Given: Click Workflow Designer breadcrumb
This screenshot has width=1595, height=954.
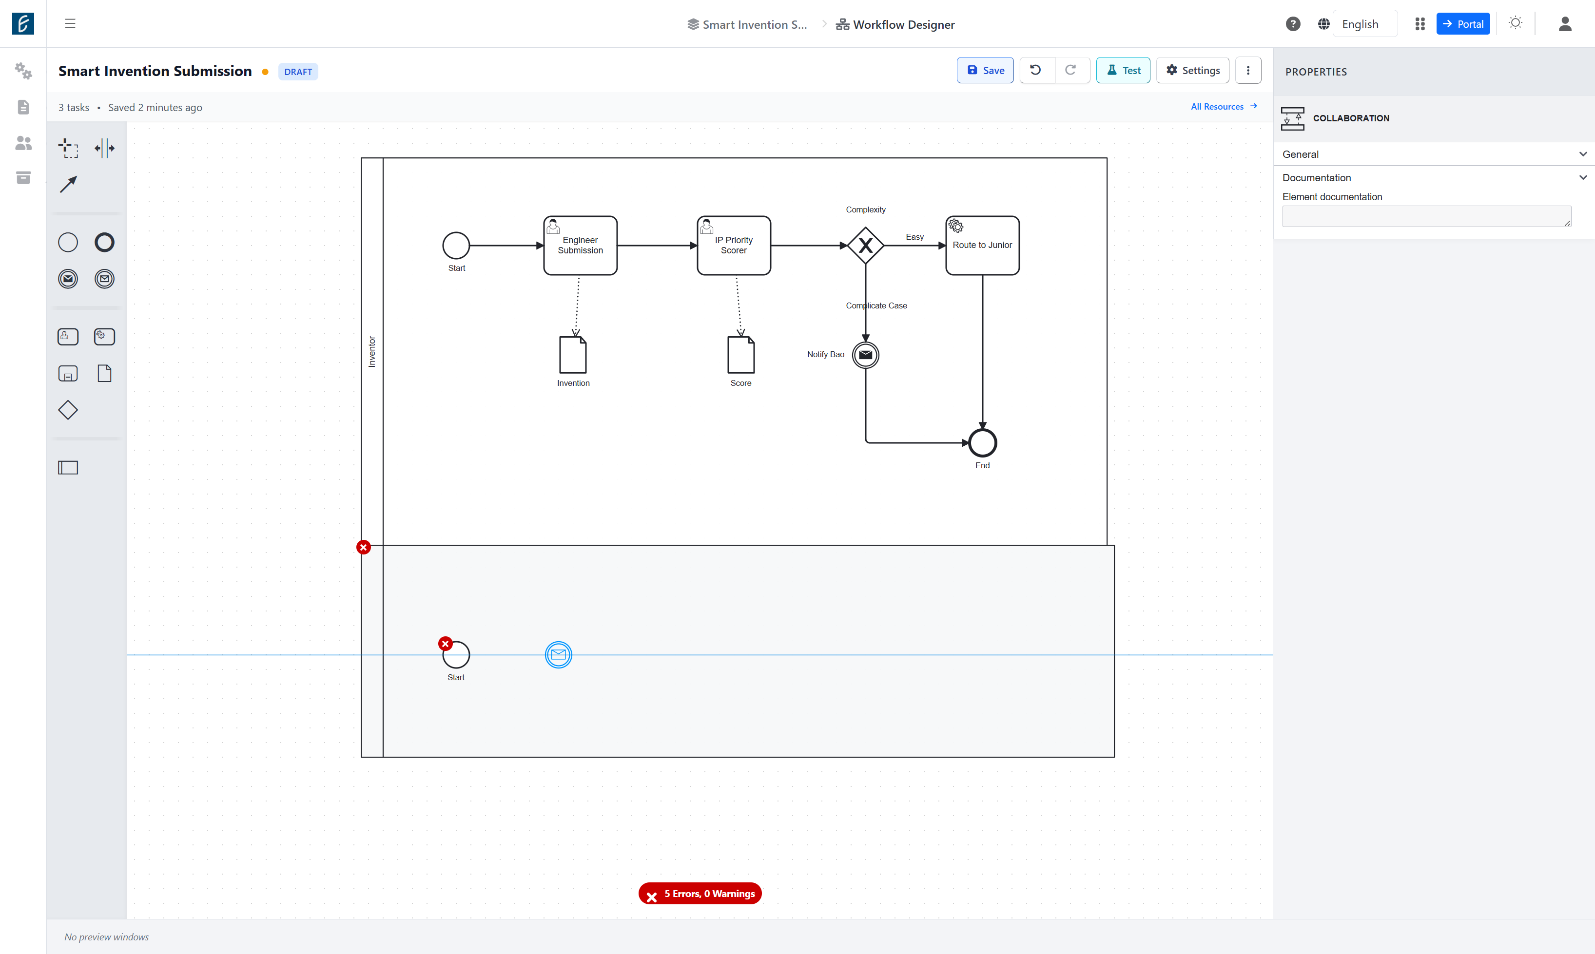Looking at the screenshot, I should pos(895,24).
